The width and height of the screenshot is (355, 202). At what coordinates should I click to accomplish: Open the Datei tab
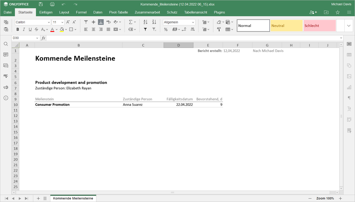click(x=7, y=12)
